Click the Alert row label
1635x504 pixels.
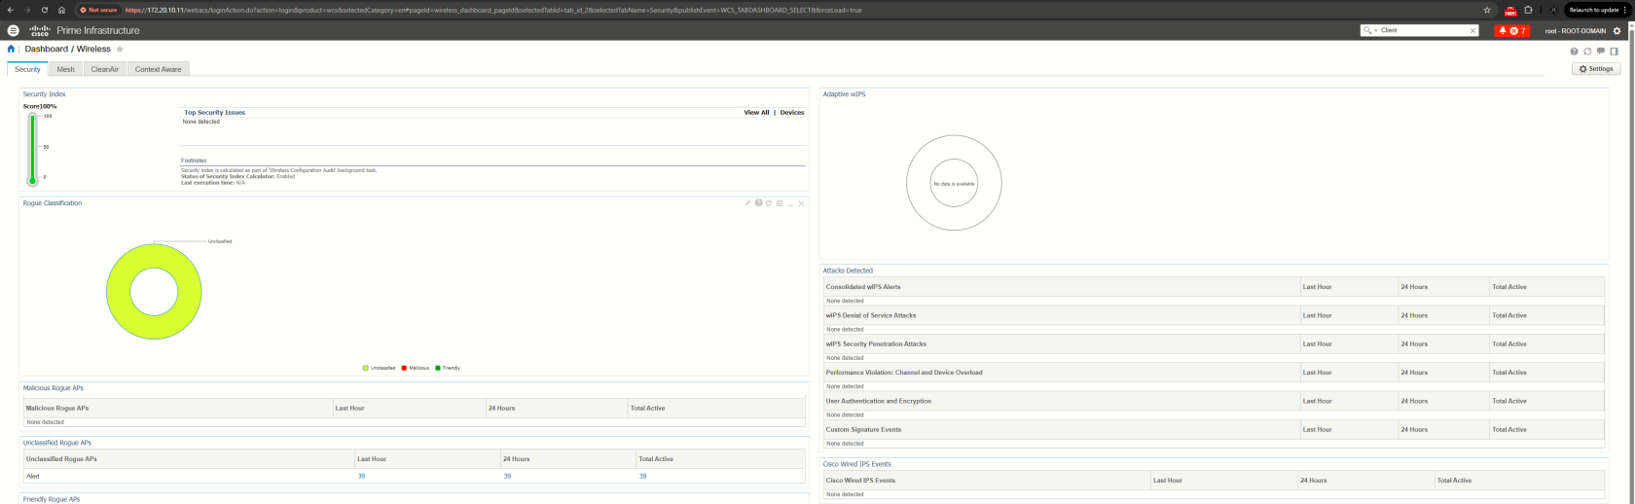tap(33, 476)
